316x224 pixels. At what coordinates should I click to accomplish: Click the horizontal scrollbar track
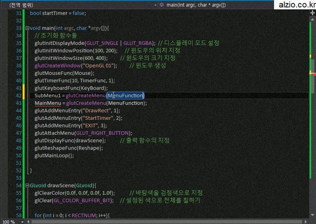pyautogui.click(x=167, y=222)
